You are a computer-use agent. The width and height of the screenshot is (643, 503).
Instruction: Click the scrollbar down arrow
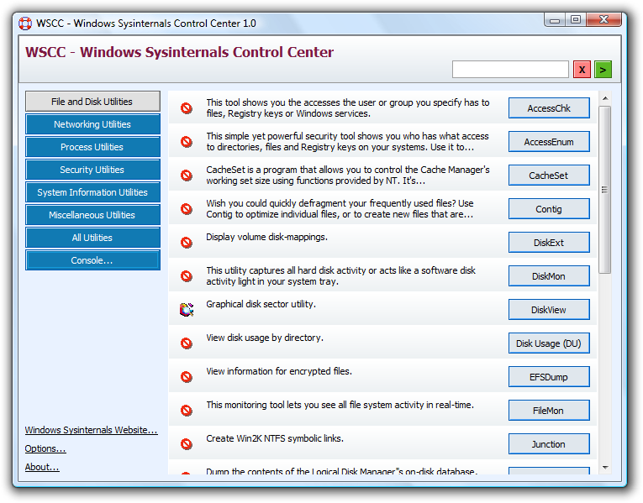(x=605, y=468)
